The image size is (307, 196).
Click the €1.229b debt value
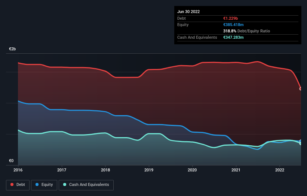[230, 18]
